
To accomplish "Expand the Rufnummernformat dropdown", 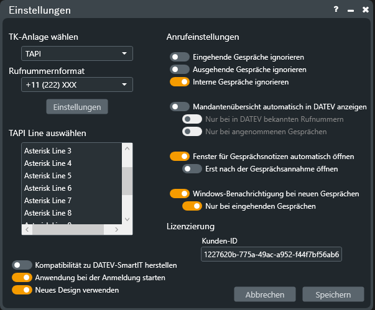I will pyautogui.click(x=76, y=84).
